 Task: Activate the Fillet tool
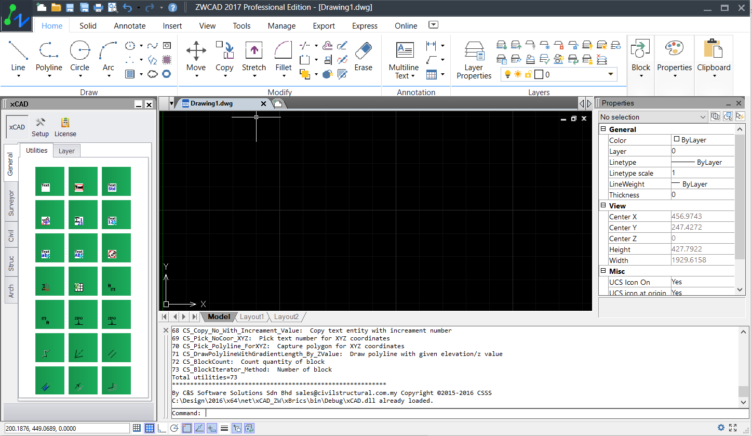(284, 56)
